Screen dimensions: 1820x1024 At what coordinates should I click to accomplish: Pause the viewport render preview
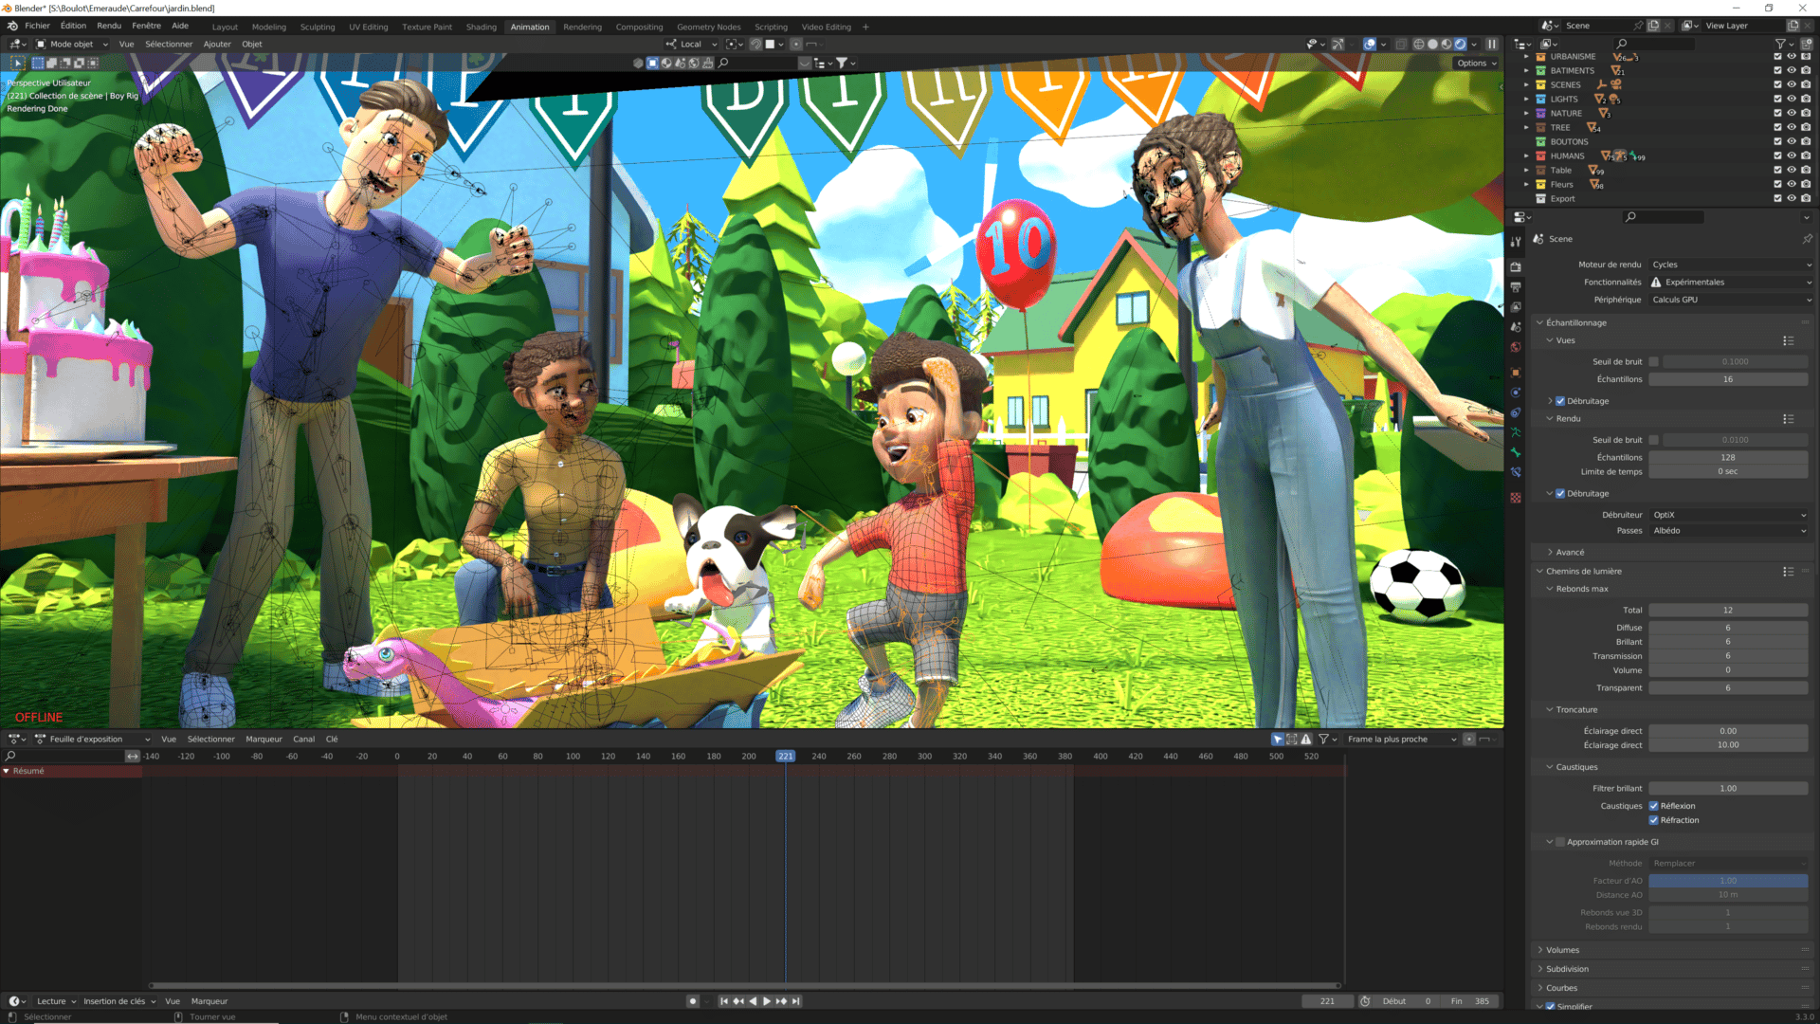pos(1491,44)
